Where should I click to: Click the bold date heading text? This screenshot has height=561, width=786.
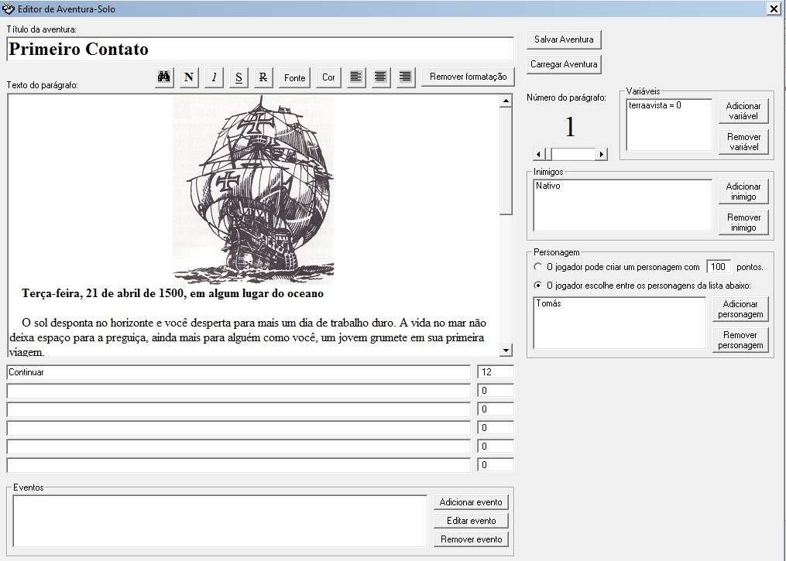[x=173, y=293]
